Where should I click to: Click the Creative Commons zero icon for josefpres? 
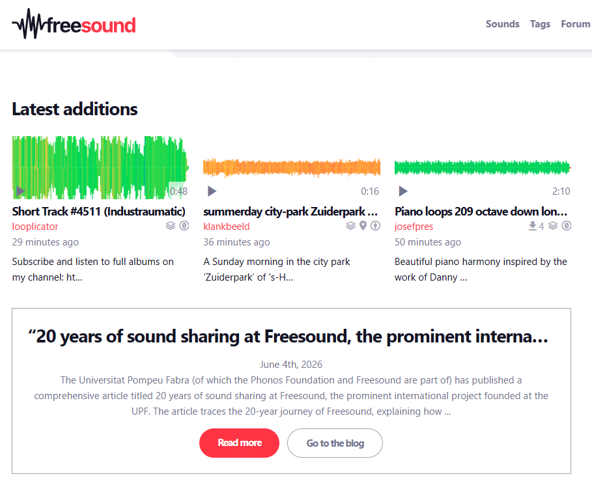[x=567, y=226]
